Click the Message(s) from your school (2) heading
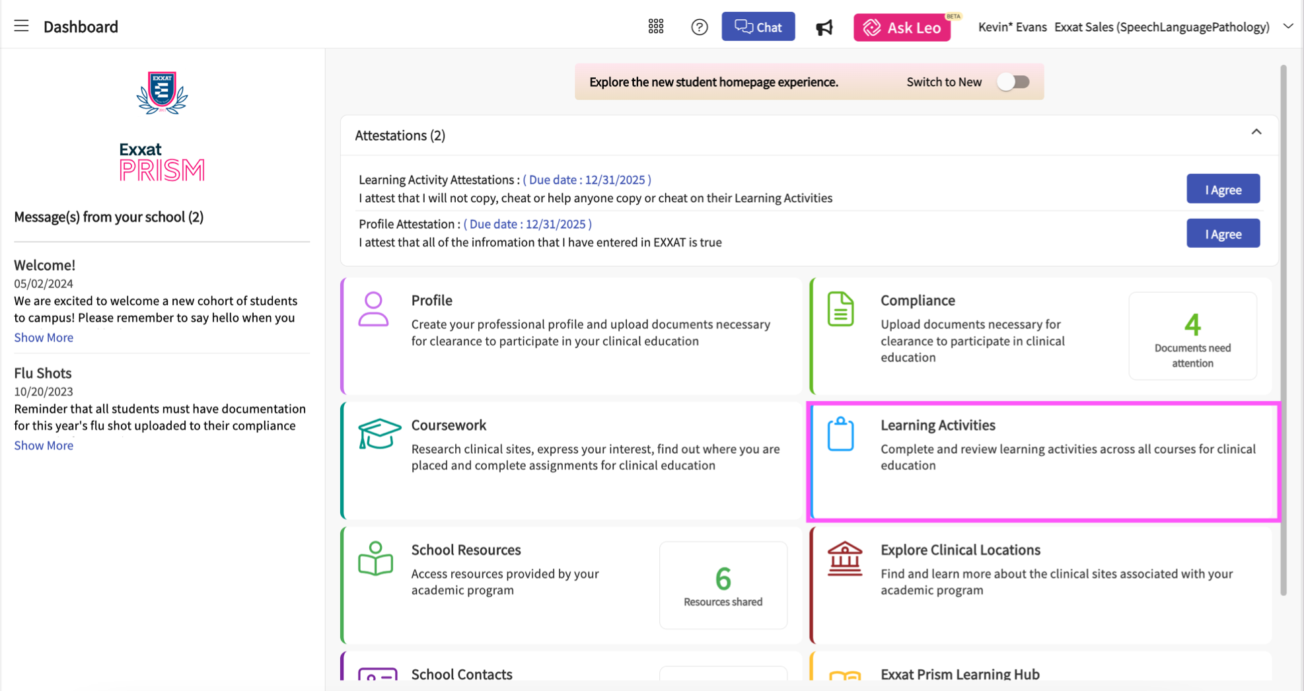This screenshot has height=691, width=1304. (x=109, y=217)
